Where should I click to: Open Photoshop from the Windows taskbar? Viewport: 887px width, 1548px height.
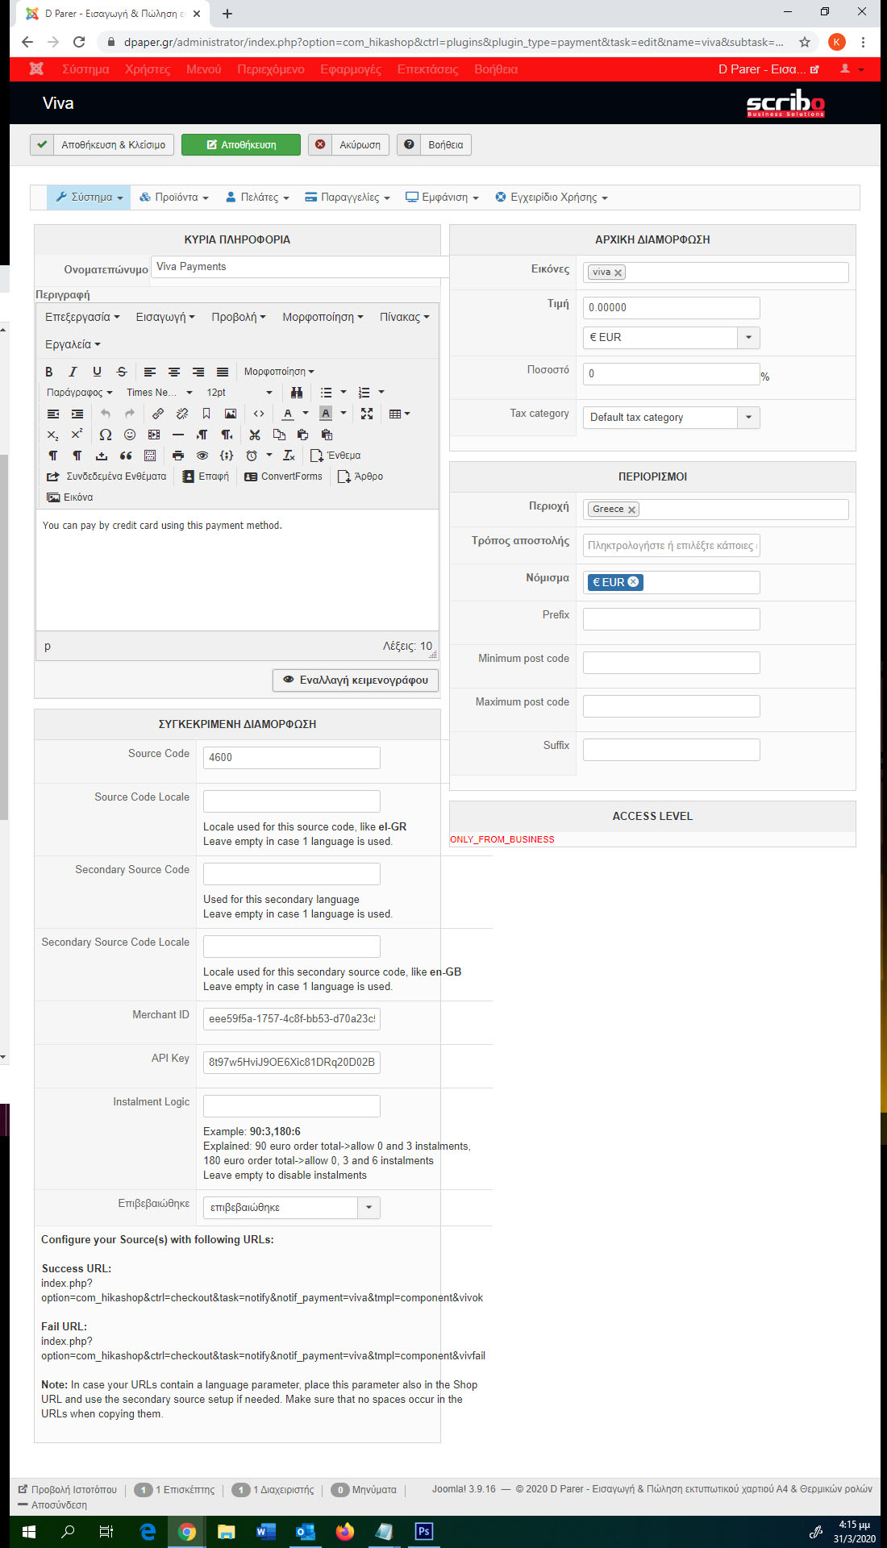pyautogui.click(x=424, y=1531)
